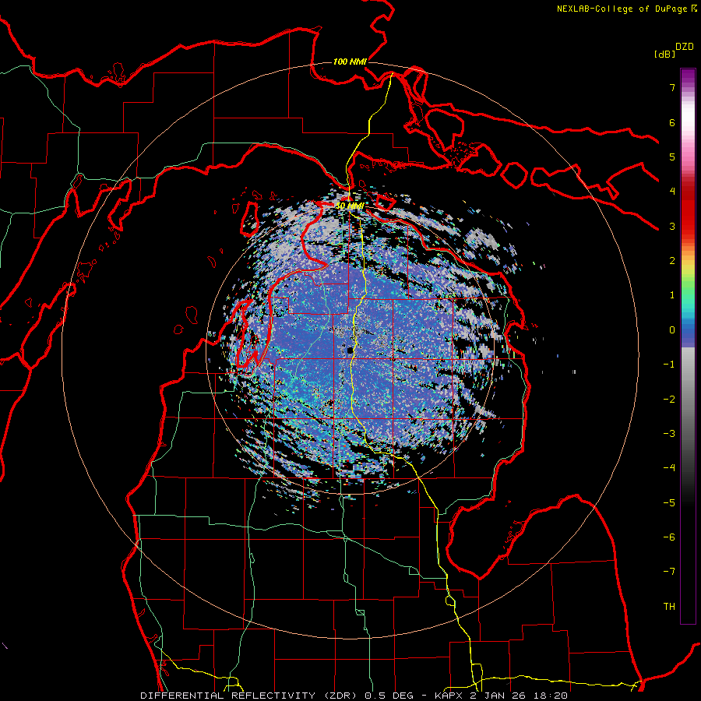Select the 100 NMI range ring label
The width and height of the screenshot is (701, 701).
point(350,62)
